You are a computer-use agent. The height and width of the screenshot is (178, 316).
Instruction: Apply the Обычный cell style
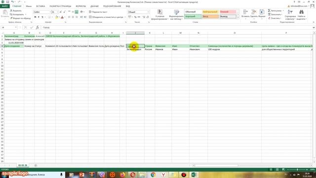[x=193, y=12]
